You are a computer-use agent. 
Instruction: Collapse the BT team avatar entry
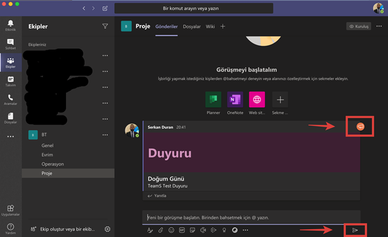click(33, 135)
